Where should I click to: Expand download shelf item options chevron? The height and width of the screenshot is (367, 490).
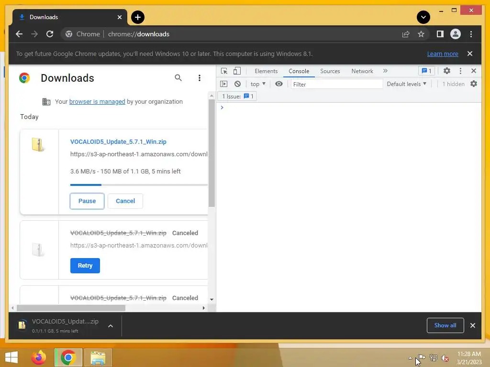(111, 326)
